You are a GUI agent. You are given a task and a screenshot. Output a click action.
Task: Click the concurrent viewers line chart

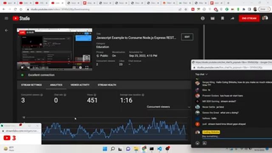click(x=114, y=129)
